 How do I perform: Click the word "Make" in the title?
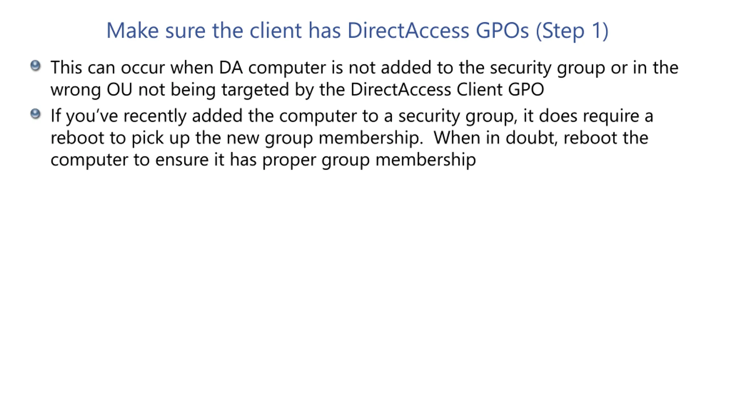pos(132,30)
